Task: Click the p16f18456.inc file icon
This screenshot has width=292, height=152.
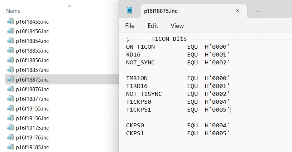Action: (x=10, y=31)
